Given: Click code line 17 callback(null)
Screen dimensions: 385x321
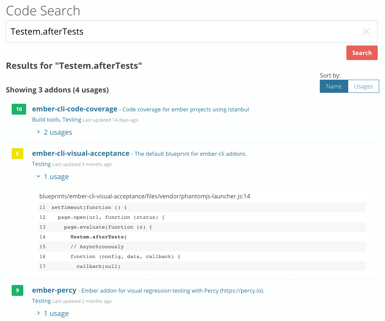Looking at the screenshot, I should click(202, 266).
